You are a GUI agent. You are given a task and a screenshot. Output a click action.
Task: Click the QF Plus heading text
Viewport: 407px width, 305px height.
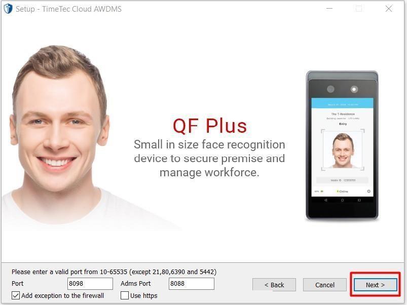210,126
